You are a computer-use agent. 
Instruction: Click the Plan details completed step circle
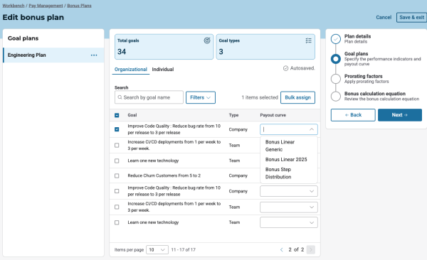(336, 39)
